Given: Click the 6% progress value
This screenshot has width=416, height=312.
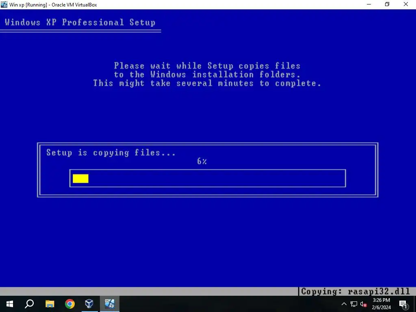Looking at the screenshot, I should click(202, 161).
